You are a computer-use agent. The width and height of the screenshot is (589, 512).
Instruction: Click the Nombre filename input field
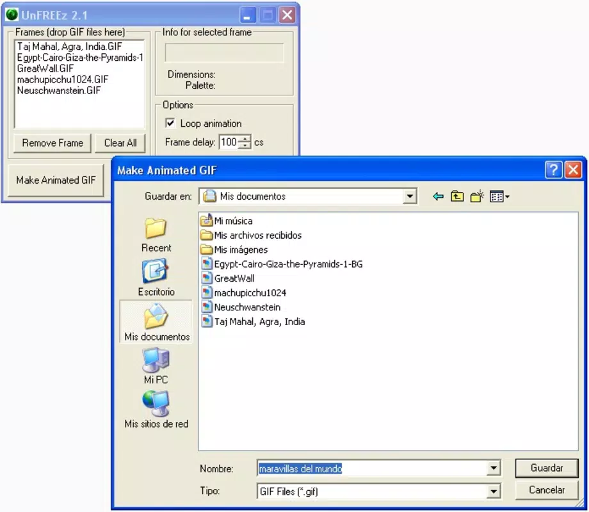pyautogui.click(x=372, y=468)
